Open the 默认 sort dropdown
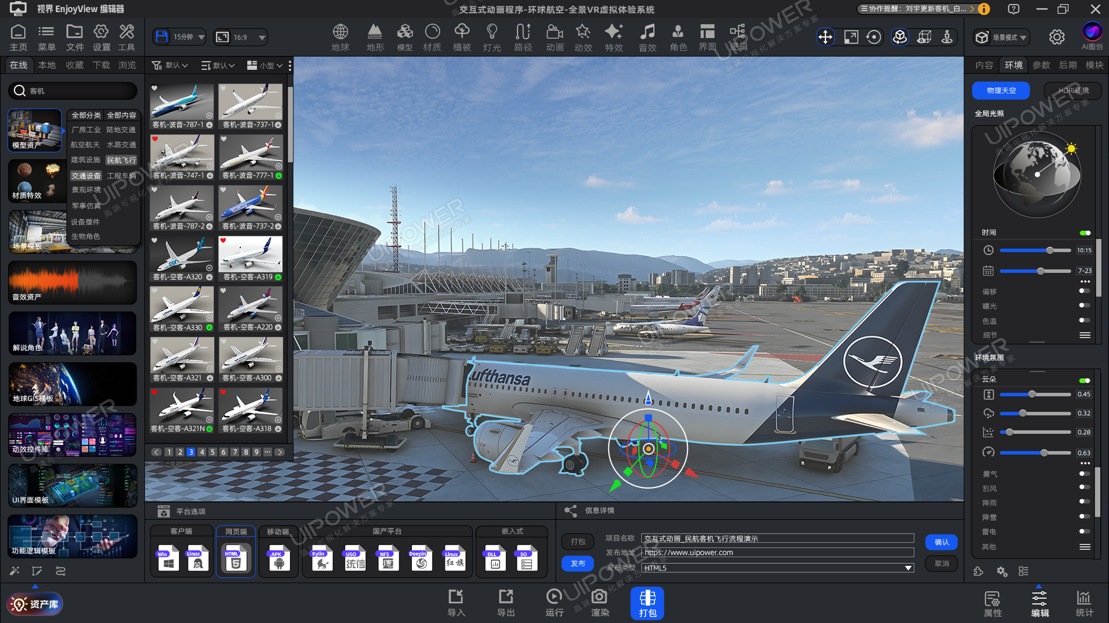Viewport: 1109px width, 623px height. click(x=218, y=65)
